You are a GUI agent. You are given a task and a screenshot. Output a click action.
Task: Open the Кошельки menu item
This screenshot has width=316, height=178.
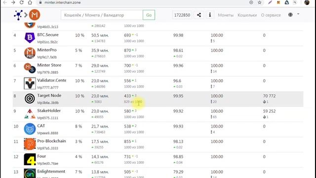[x=247, y=15]
